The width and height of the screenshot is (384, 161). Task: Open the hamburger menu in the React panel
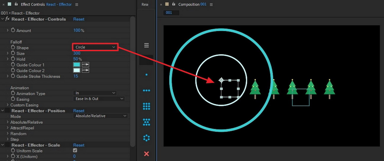click(x=146, y=45)
